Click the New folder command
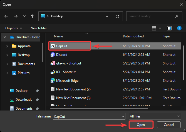The width and height of the screenshot is (186, 132). (x=39, y=28)
